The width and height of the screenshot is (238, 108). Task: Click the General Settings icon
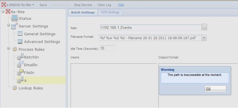pyautogui.click(x=20, y=34)
